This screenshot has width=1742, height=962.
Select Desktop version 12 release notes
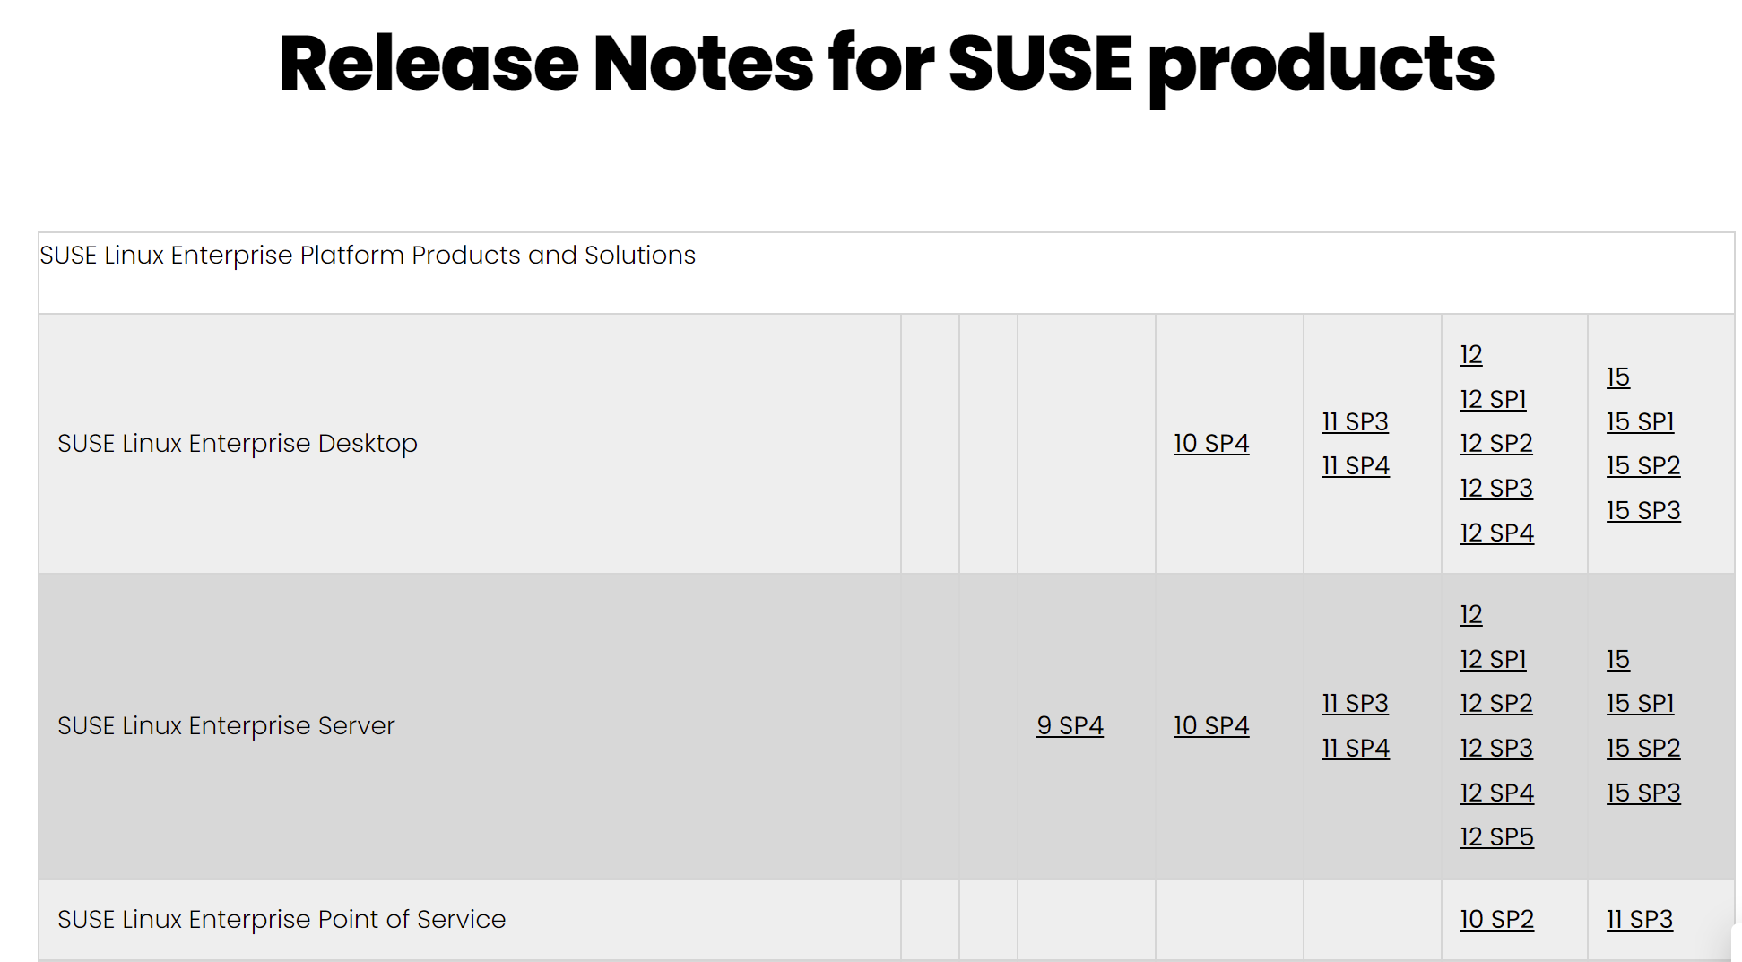pyautogui.click(x=1470, y=354)
